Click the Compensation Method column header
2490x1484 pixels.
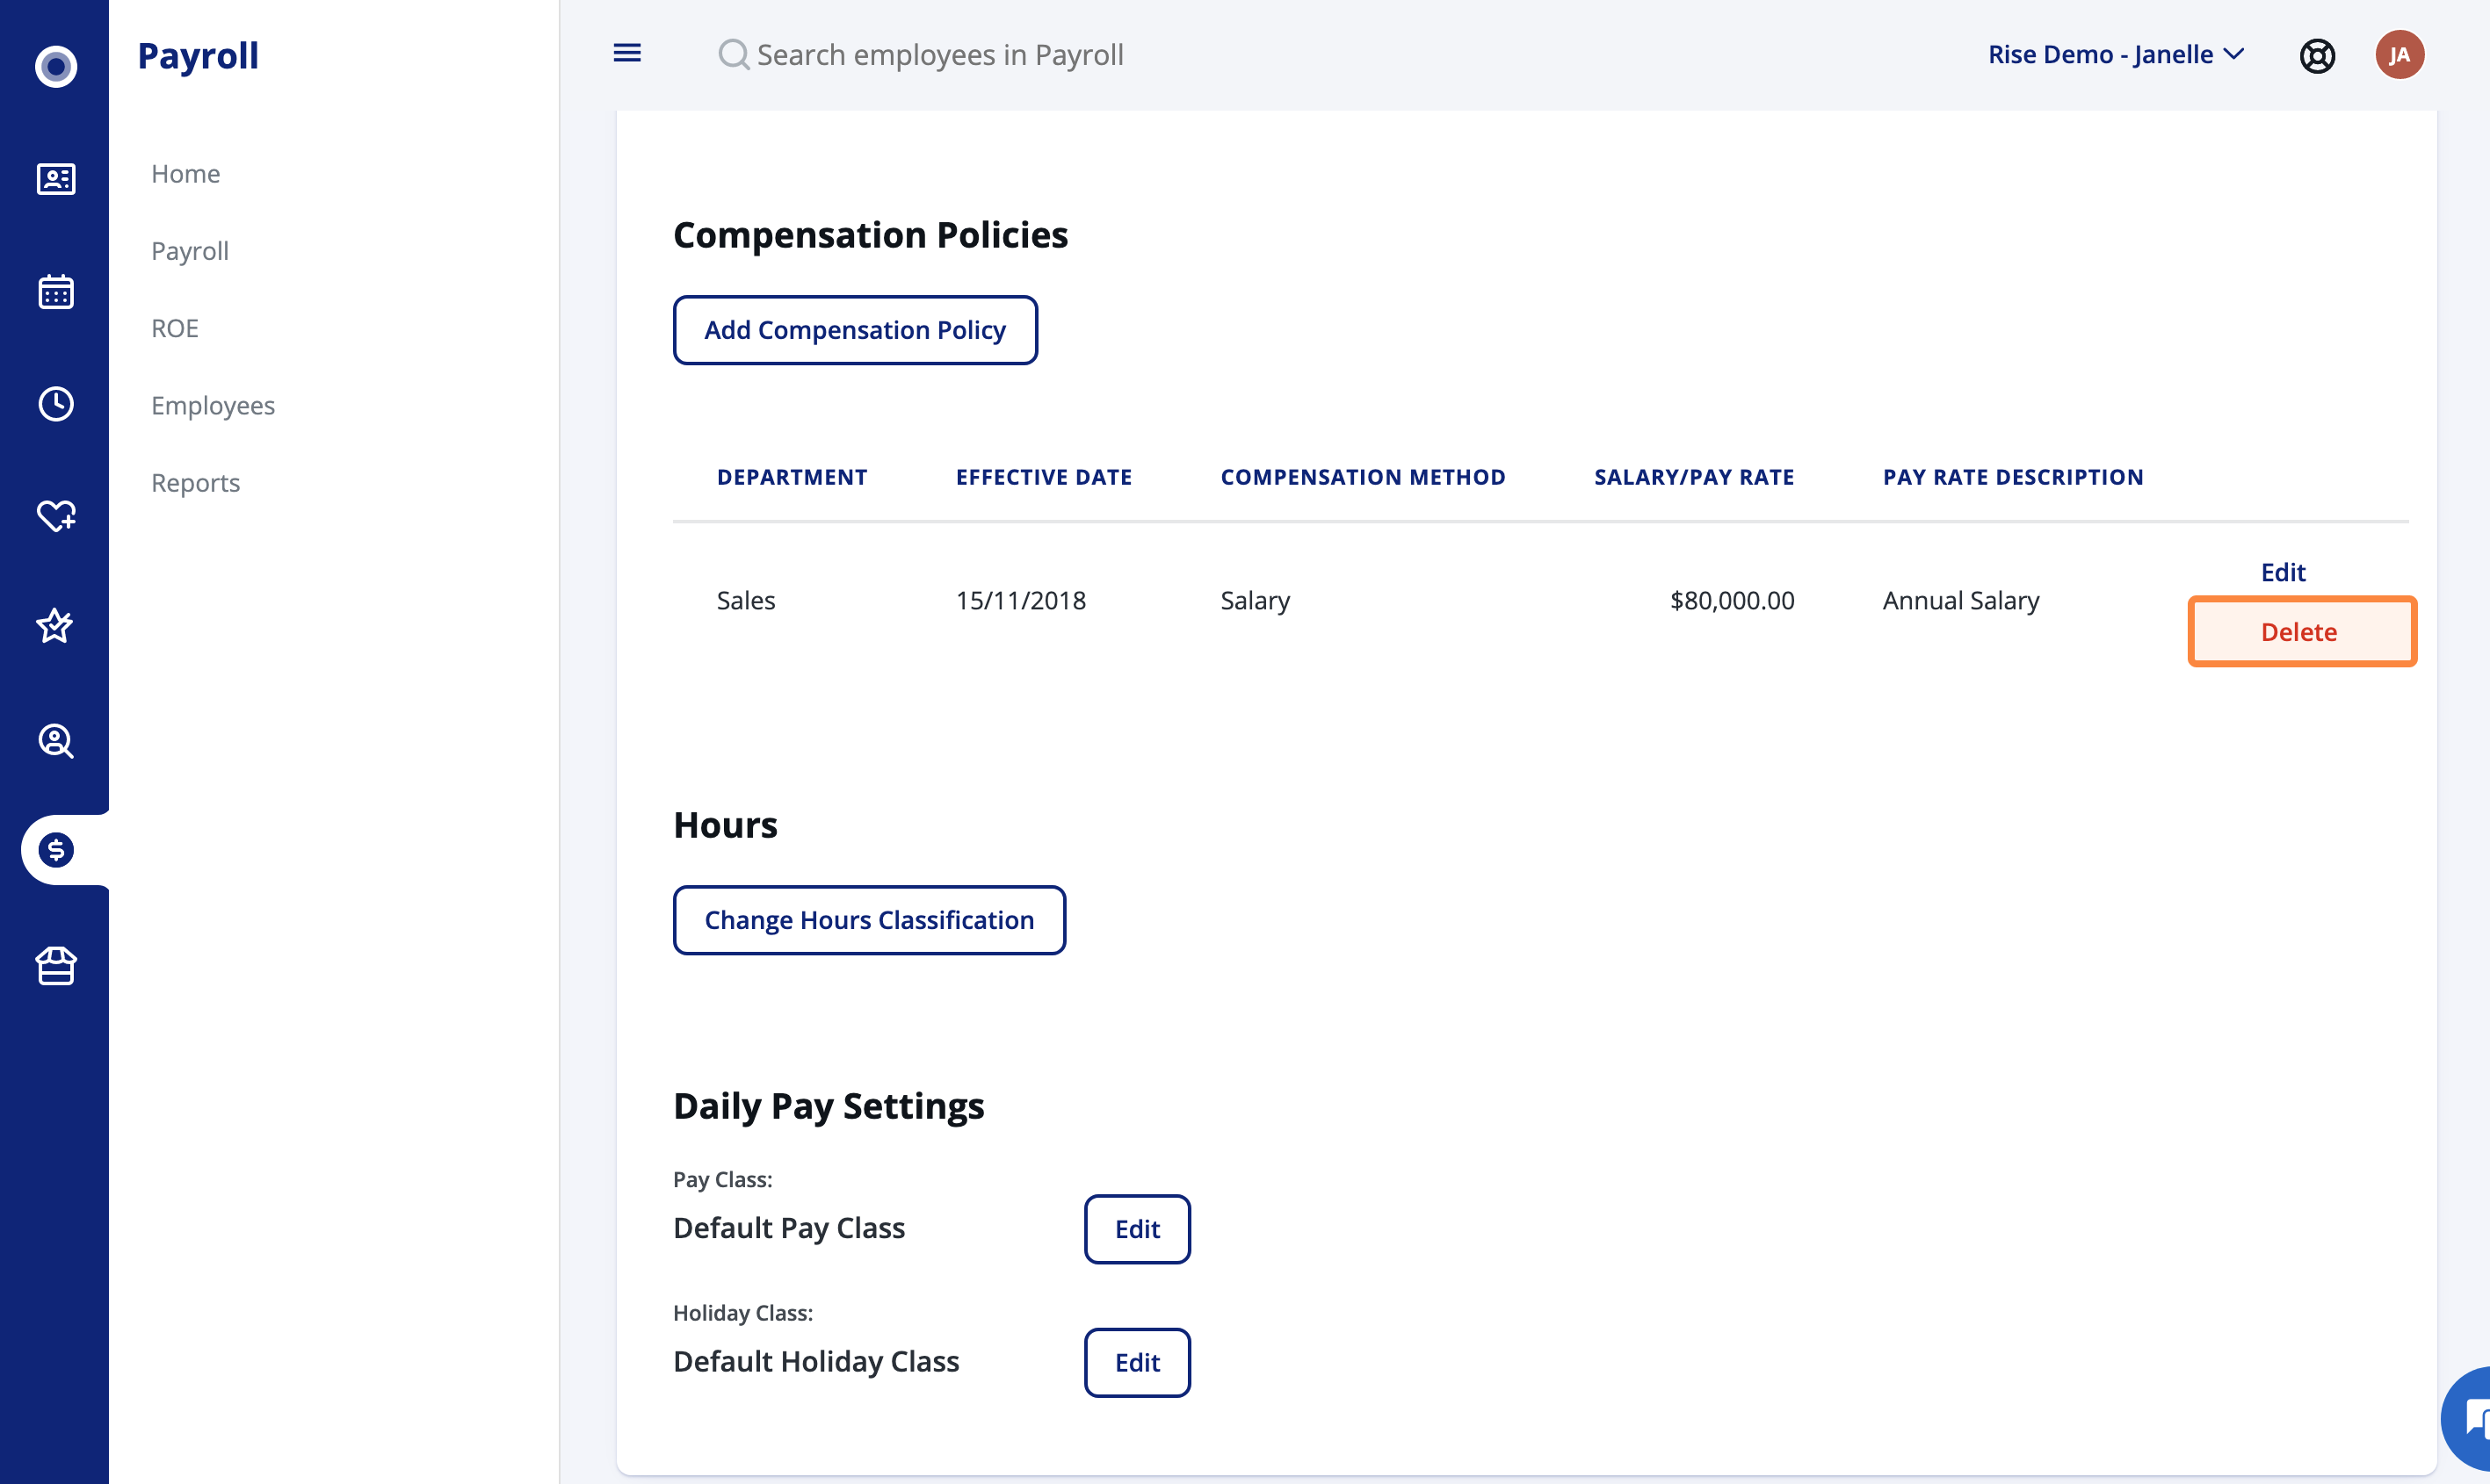(x=1363, y=477)
